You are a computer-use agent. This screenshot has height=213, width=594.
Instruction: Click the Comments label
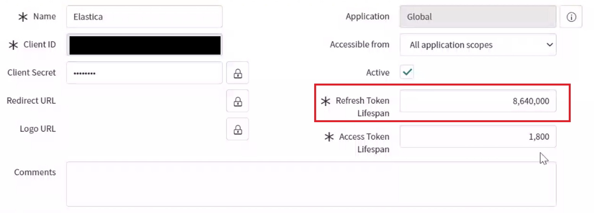click(35, 172)
